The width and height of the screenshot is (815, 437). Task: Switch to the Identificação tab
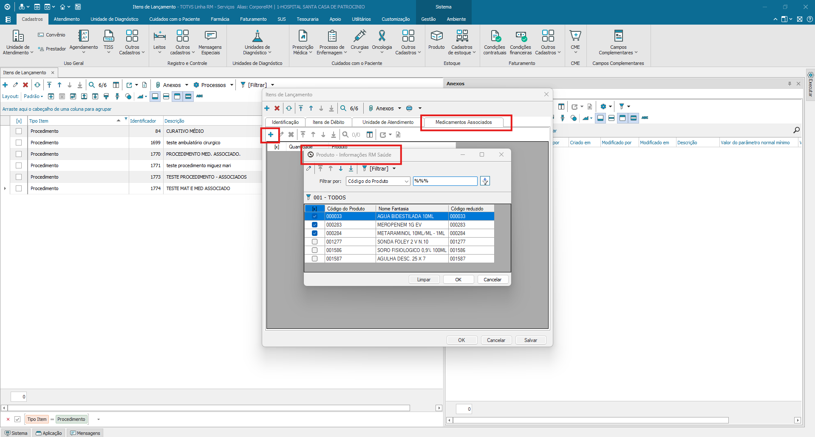point(285,122)
